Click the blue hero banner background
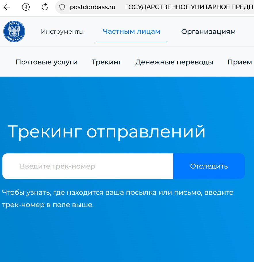This screenshot has height=262, width=254. click(x=127, y=98)
